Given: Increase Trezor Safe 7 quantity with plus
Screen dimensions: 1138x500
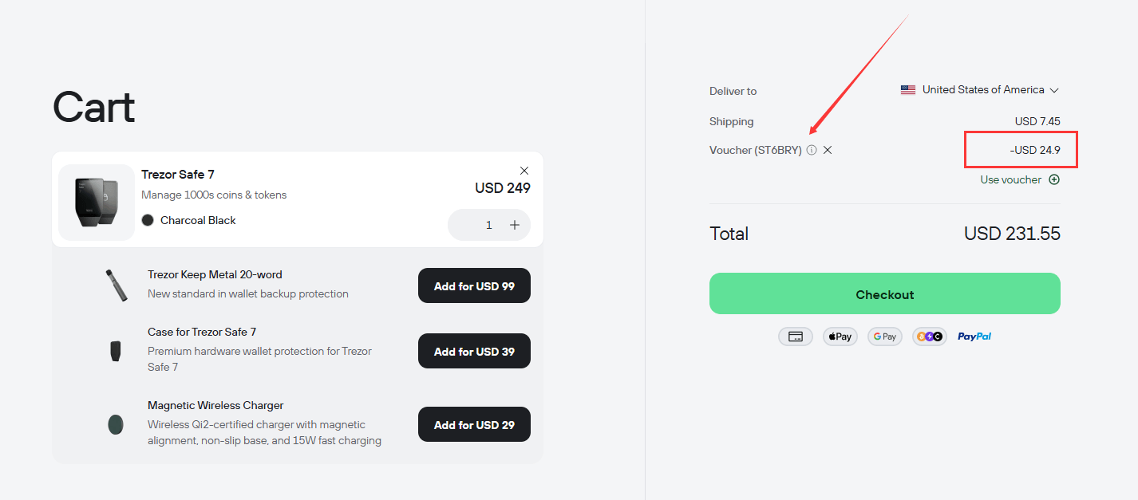Looking at the screenshot, I should click(x=515, y=225).
